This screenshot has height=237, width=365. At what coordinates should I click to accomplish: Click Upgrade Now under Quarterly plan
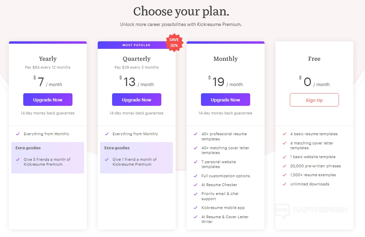click(137, 100)
